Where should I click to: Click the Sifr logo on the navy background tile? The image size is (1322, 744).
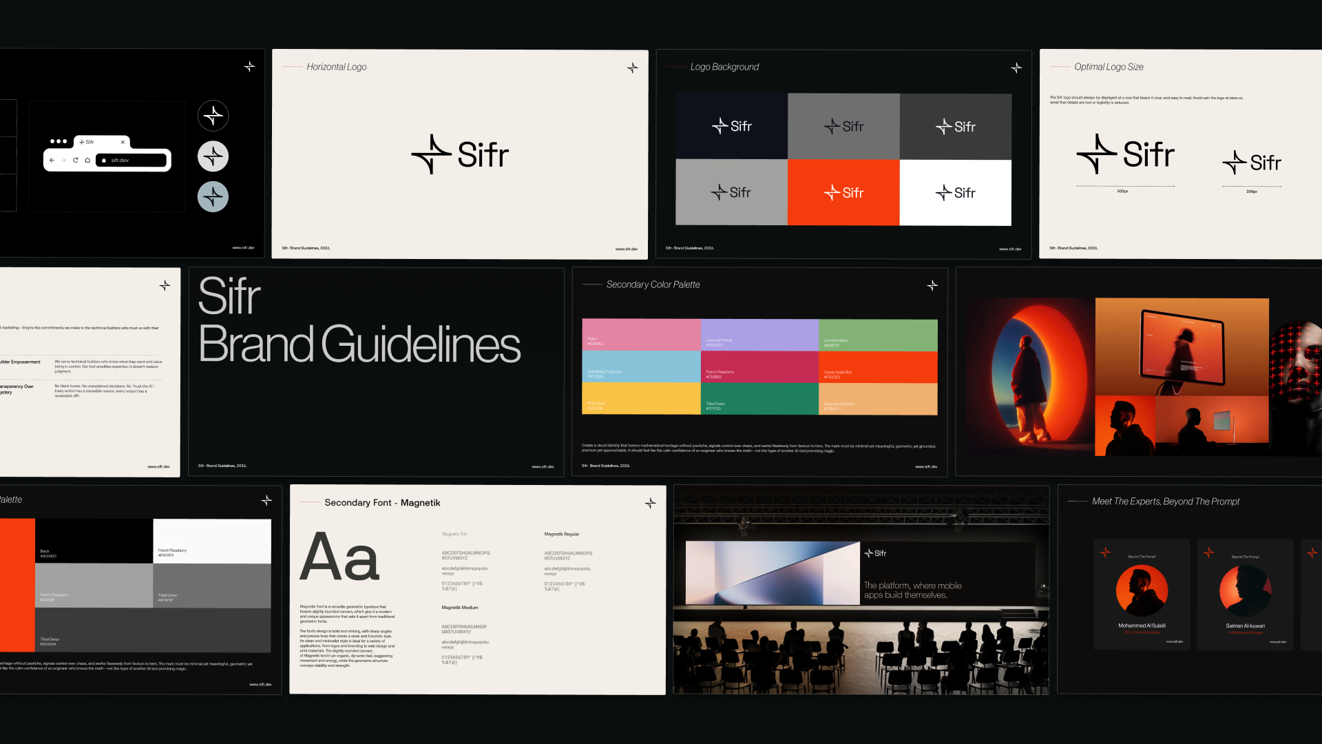(x=731, y=126)
